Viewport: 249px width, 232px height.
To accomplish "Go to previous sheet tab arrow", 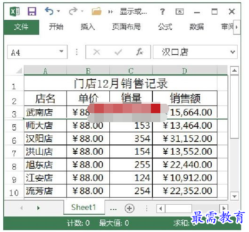I will click(x=21, y=208).
